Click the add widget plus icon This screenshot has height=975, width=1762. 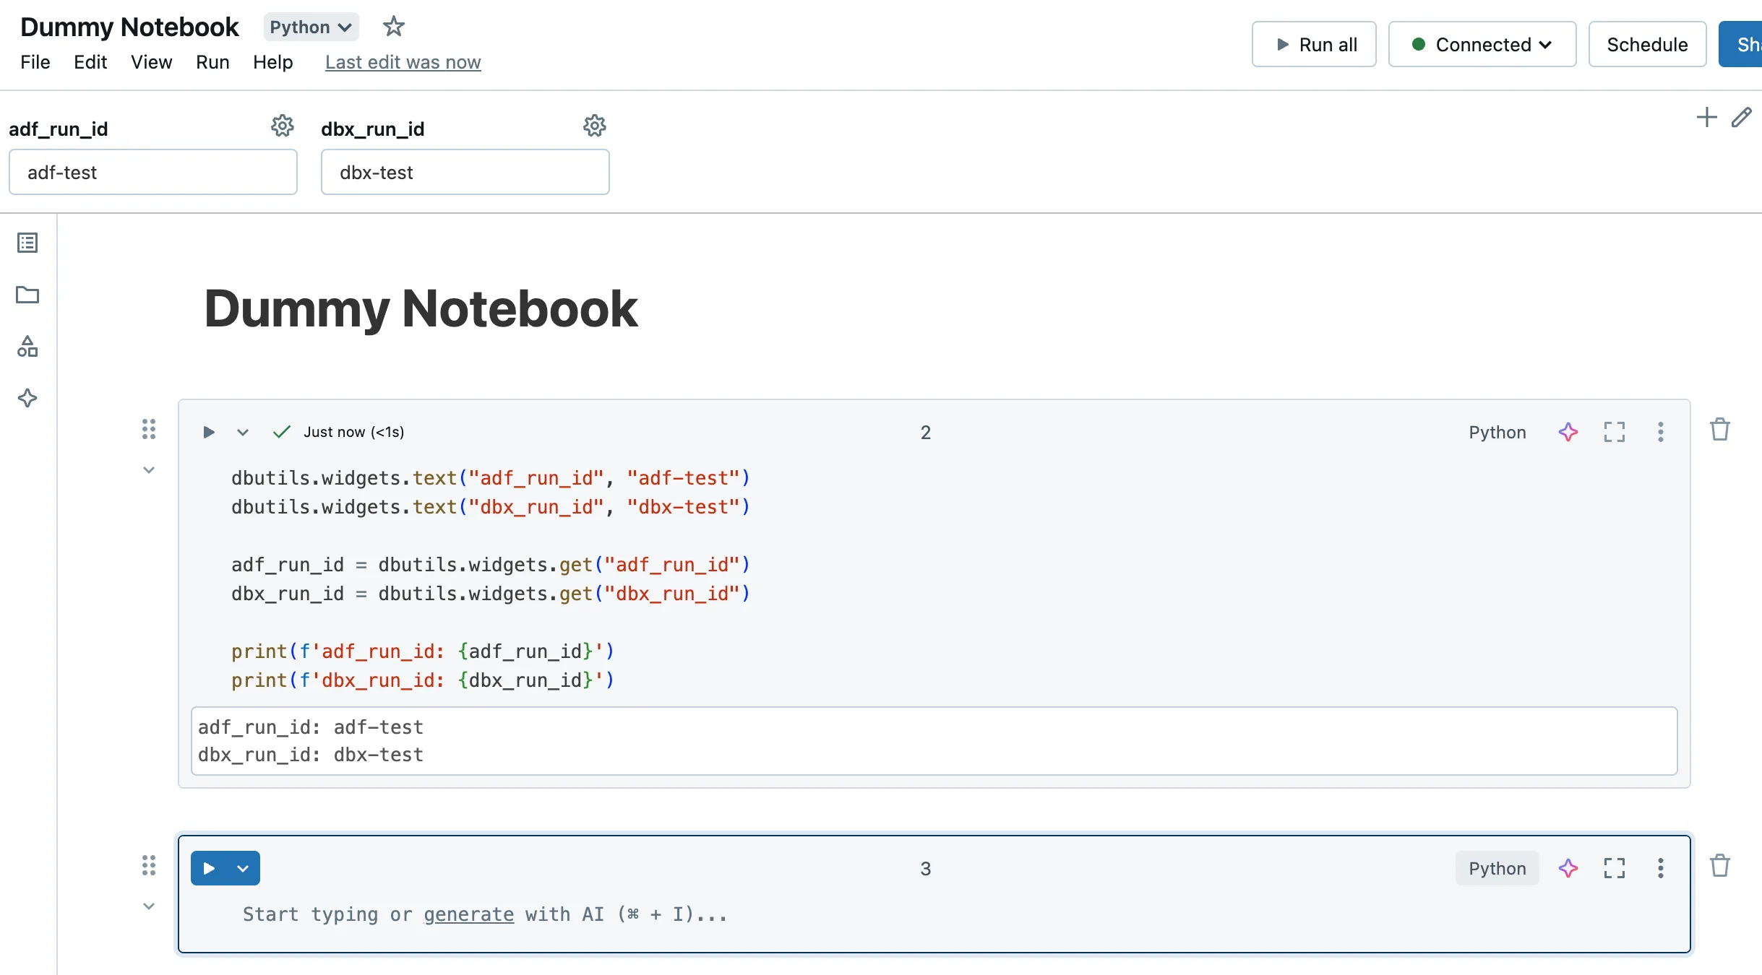[x=1706, y=117]
